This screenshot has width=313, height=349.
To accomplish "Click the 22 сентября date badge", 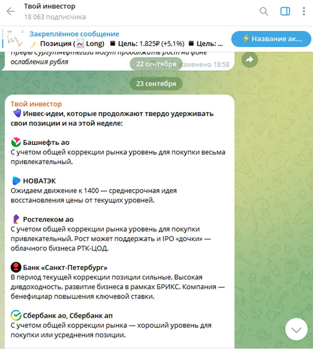I will click(156, 64).
